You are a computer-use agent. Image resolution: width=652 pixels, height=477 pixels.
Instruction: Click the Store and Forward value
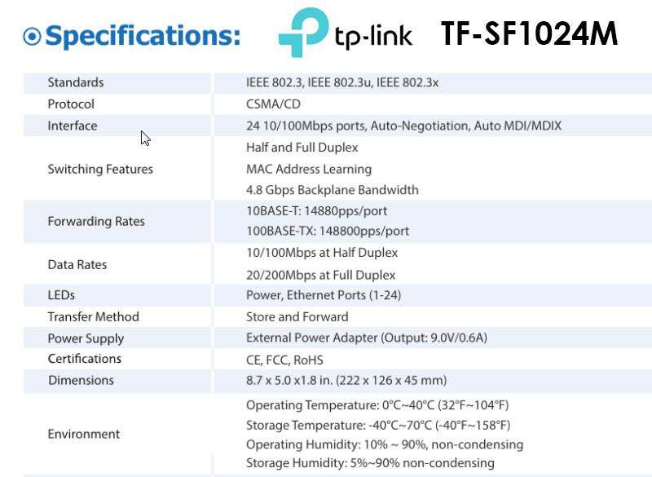297,316
